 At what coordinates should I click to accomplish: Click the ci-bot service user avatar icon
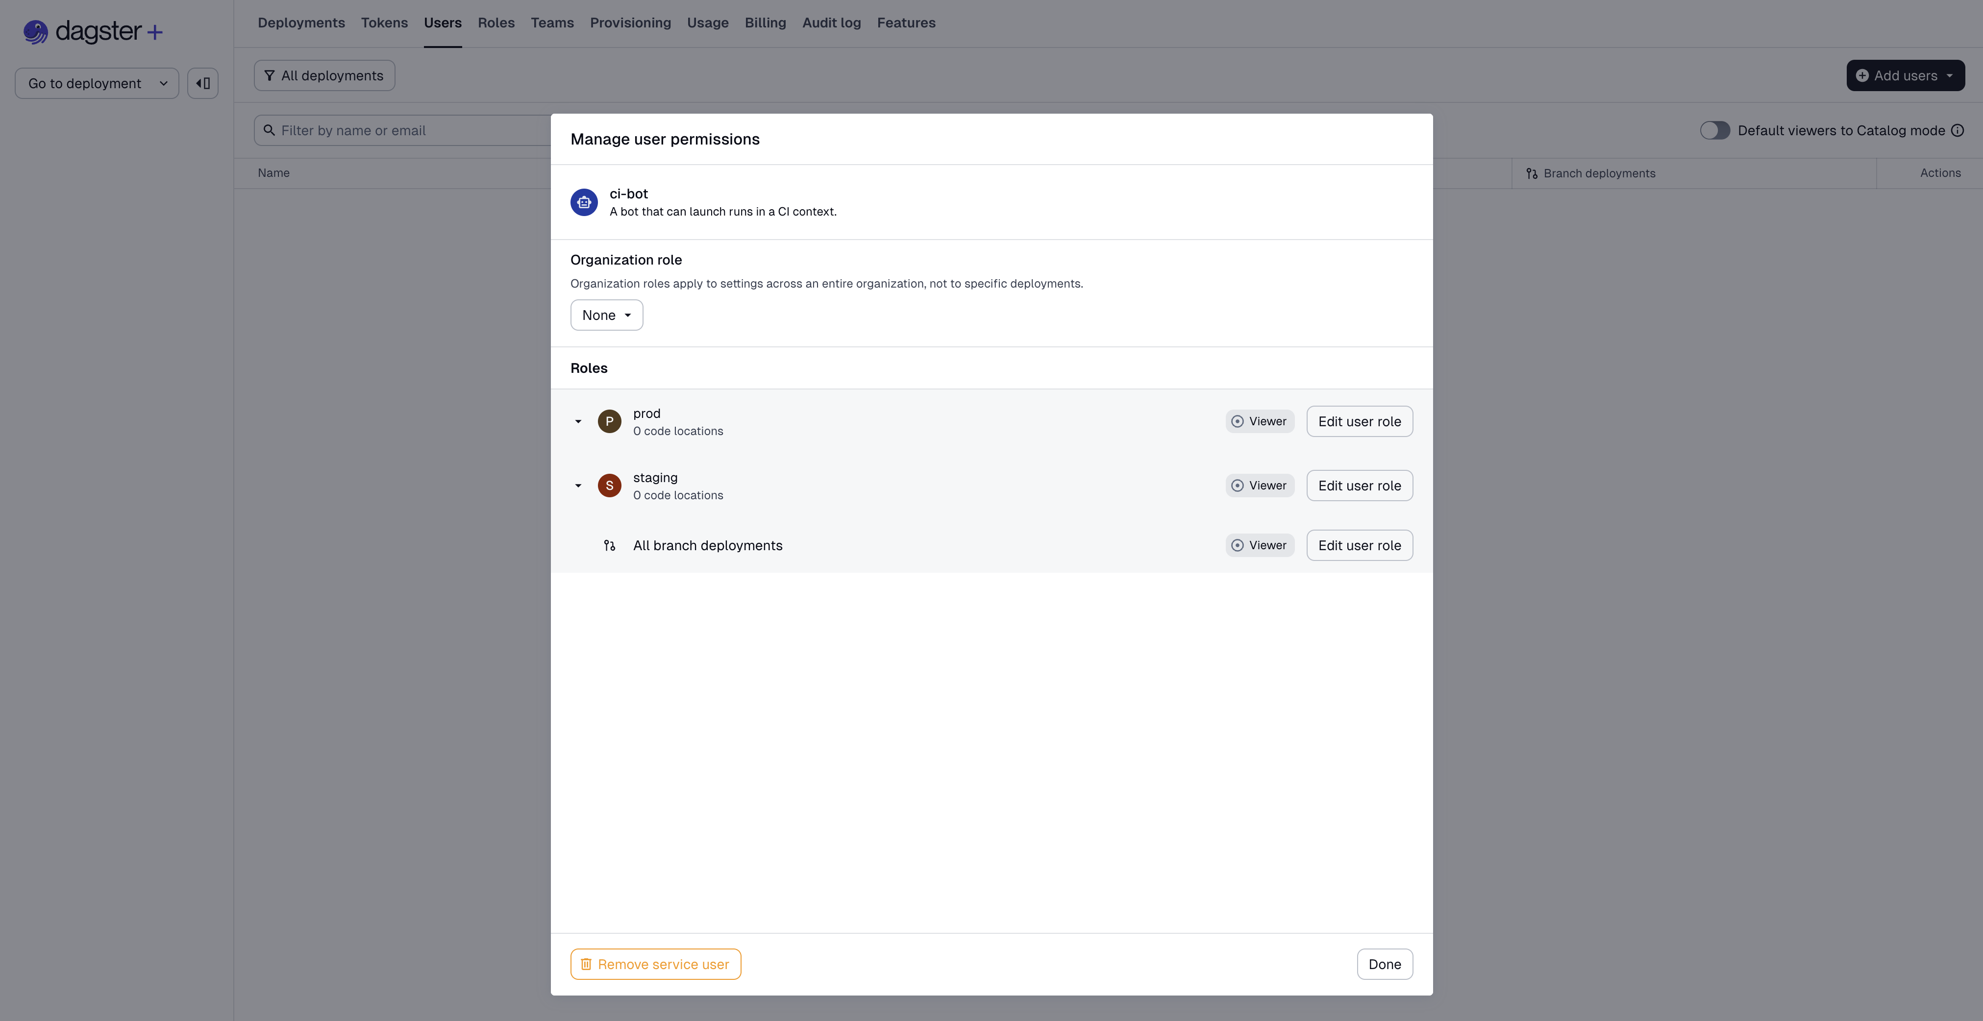[x=584, y=201]
